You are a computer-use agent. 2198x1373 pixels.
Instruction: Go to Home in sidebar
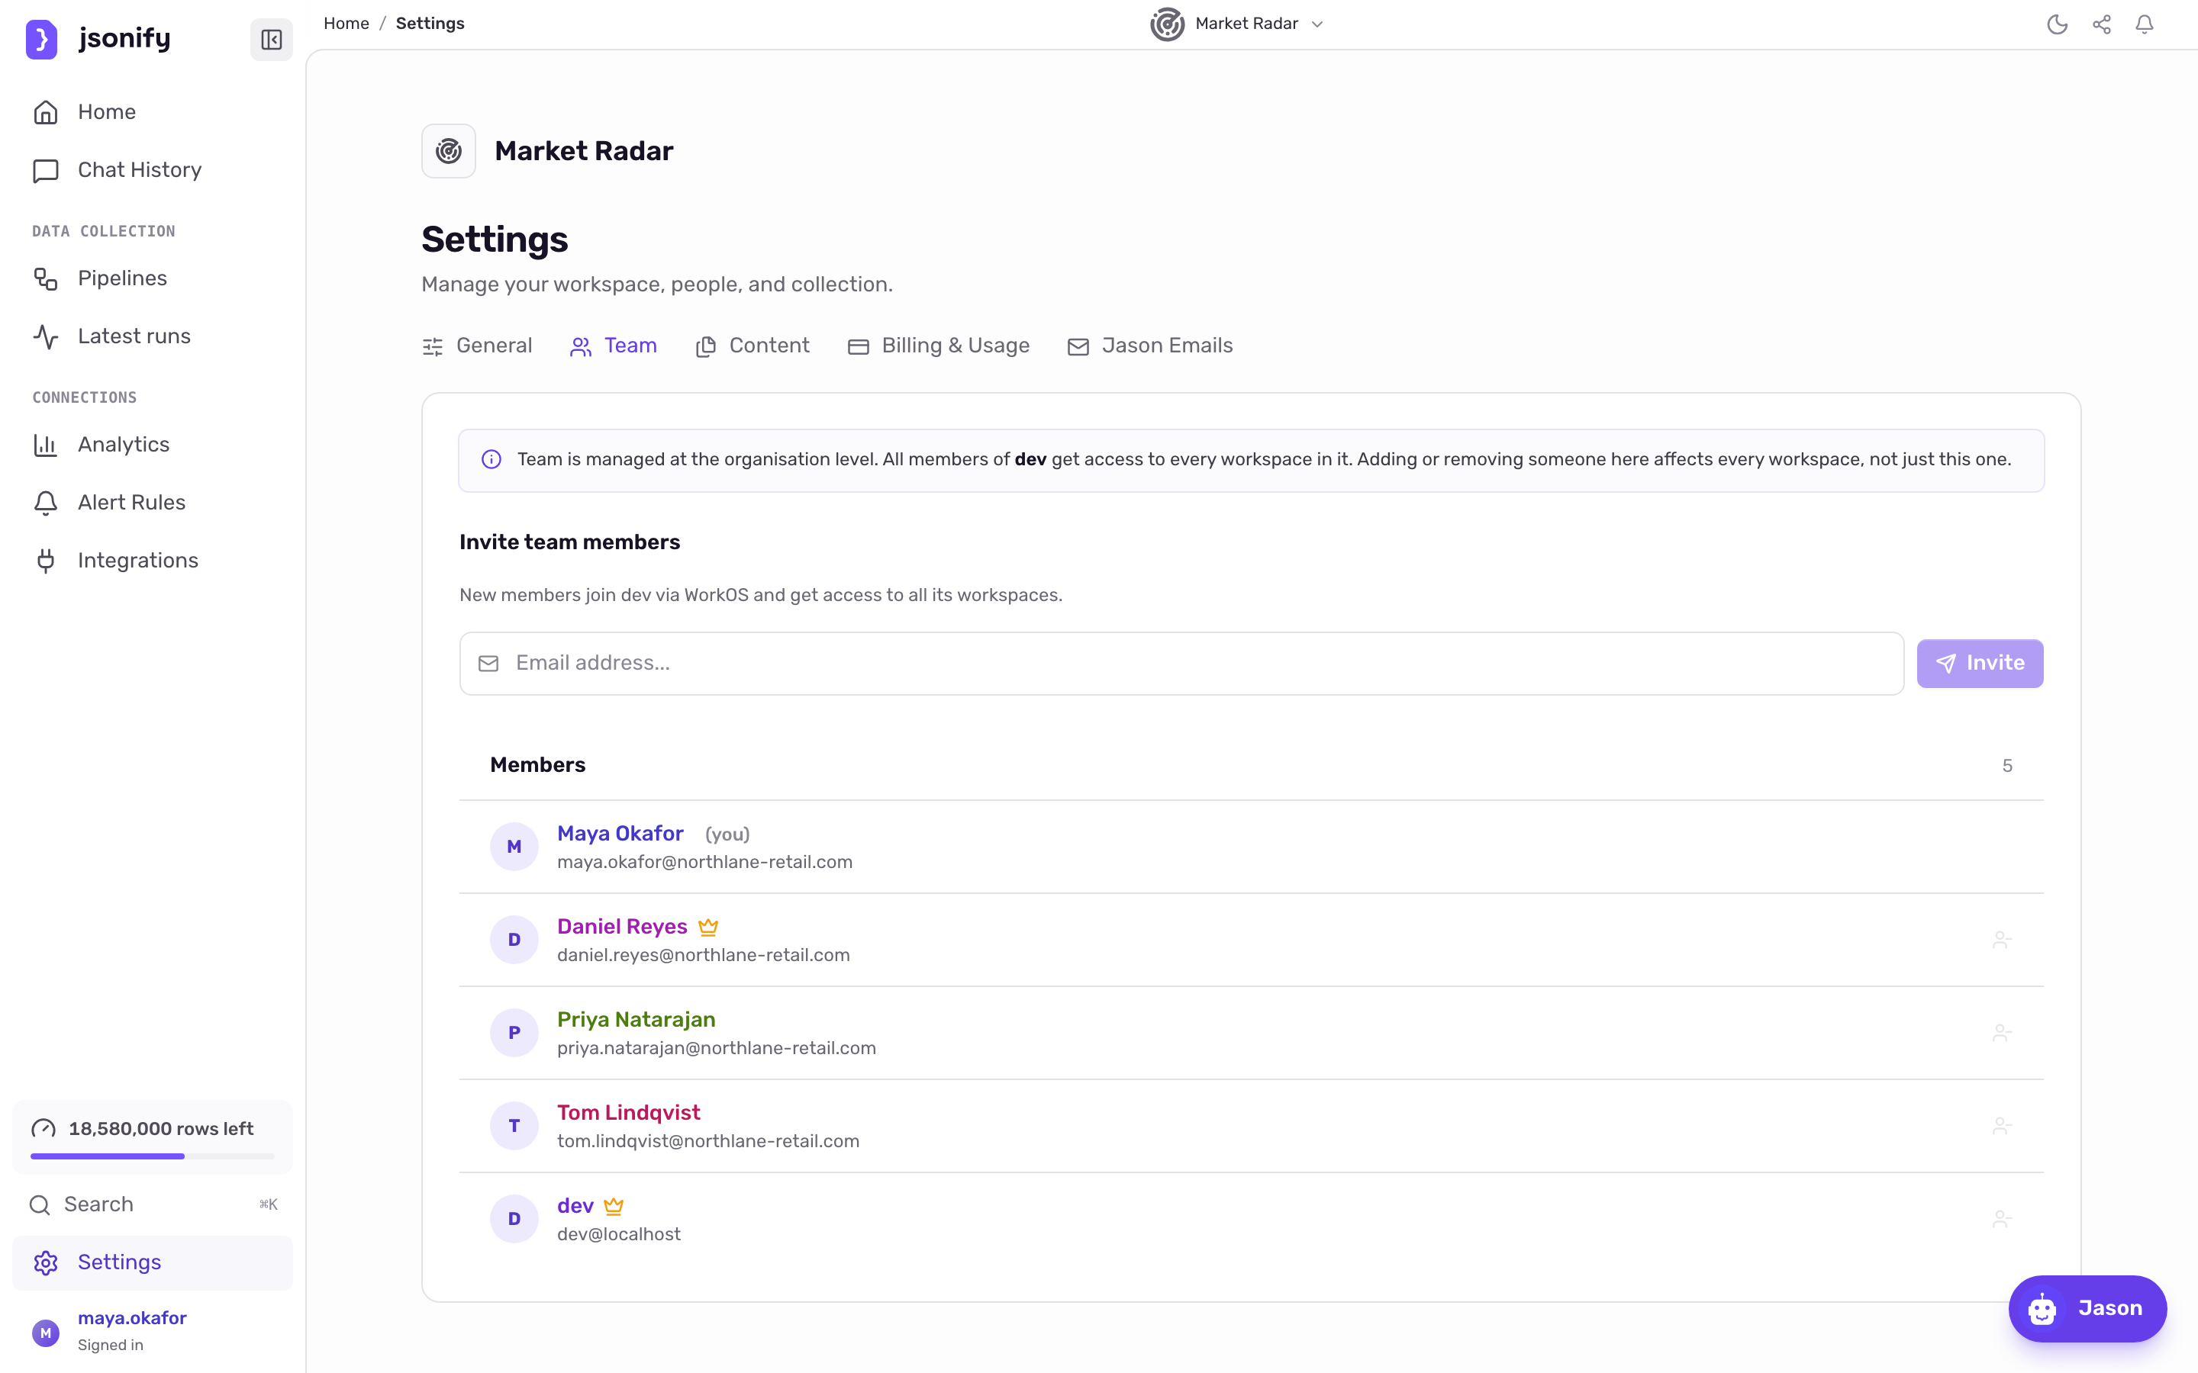point(153,111)
